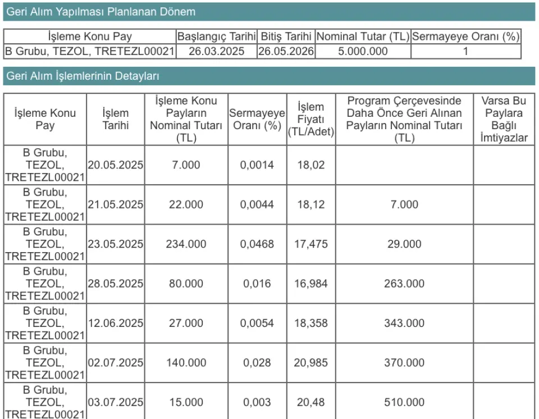539x419 pixels.
Task: Select the transaction date 28.05.2025
Action: coord(116,284)
